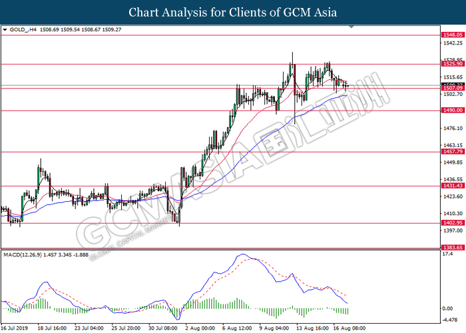Click the Chart Analysis for Clients title
466x333 pixels.
pyautogui.click(x=233, y=13)
